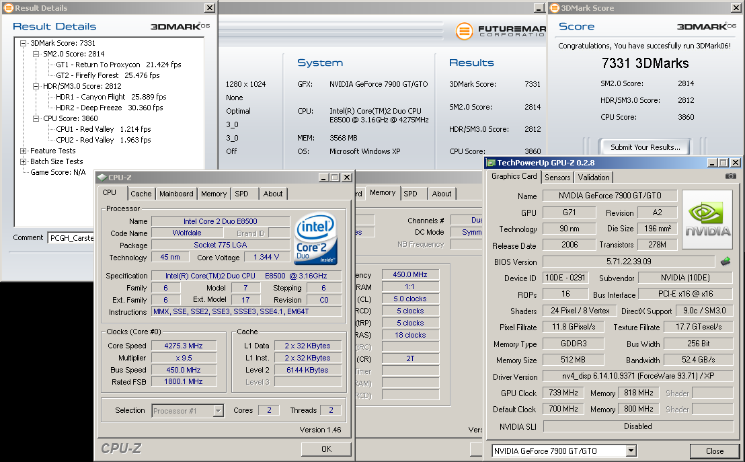Click the NVIDIA SLI Disabled field
Viewport: 745px width, 462px height.
coord(638,426)
